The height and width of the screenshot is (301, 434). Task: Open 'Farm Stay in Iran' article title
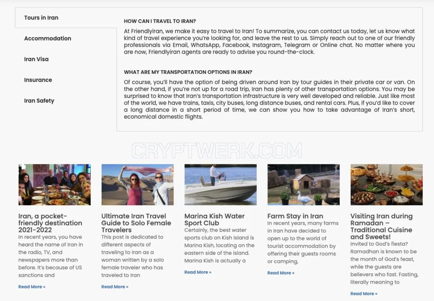coord(295,216)
